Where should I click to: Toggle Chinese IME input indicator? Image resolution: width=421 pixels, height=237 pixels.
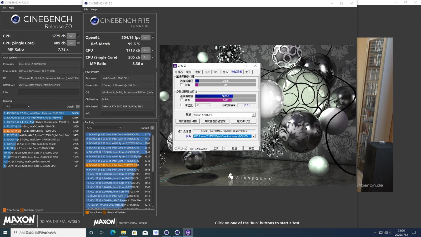[x=391, y=233]
